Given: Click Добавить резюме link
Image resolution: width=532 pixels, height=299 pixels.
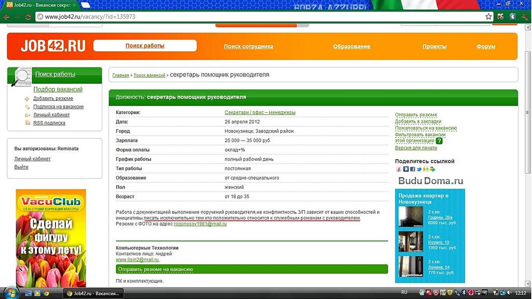Looking at the screenshot, I should (x=53, y=98).
